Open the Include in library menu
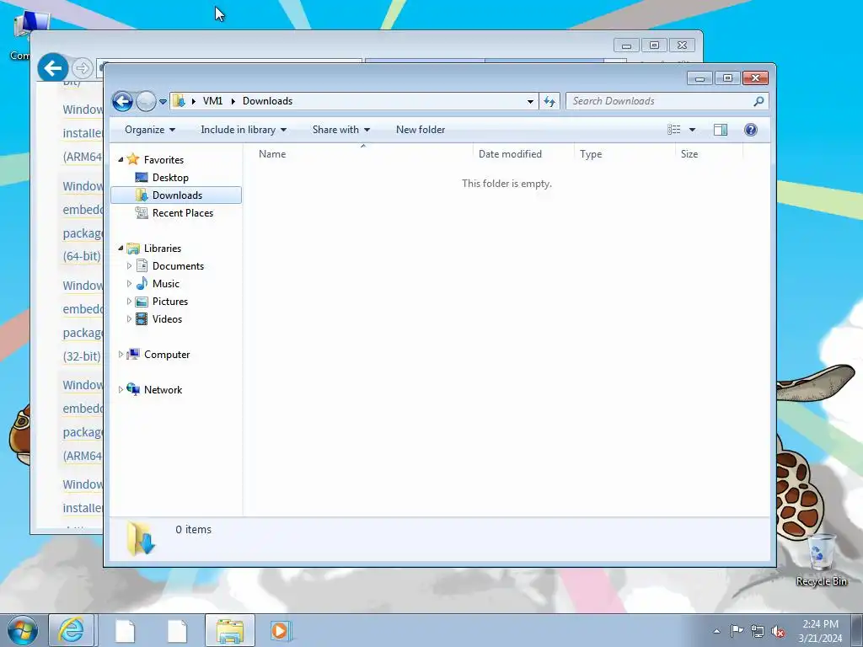 click(244, 130)
